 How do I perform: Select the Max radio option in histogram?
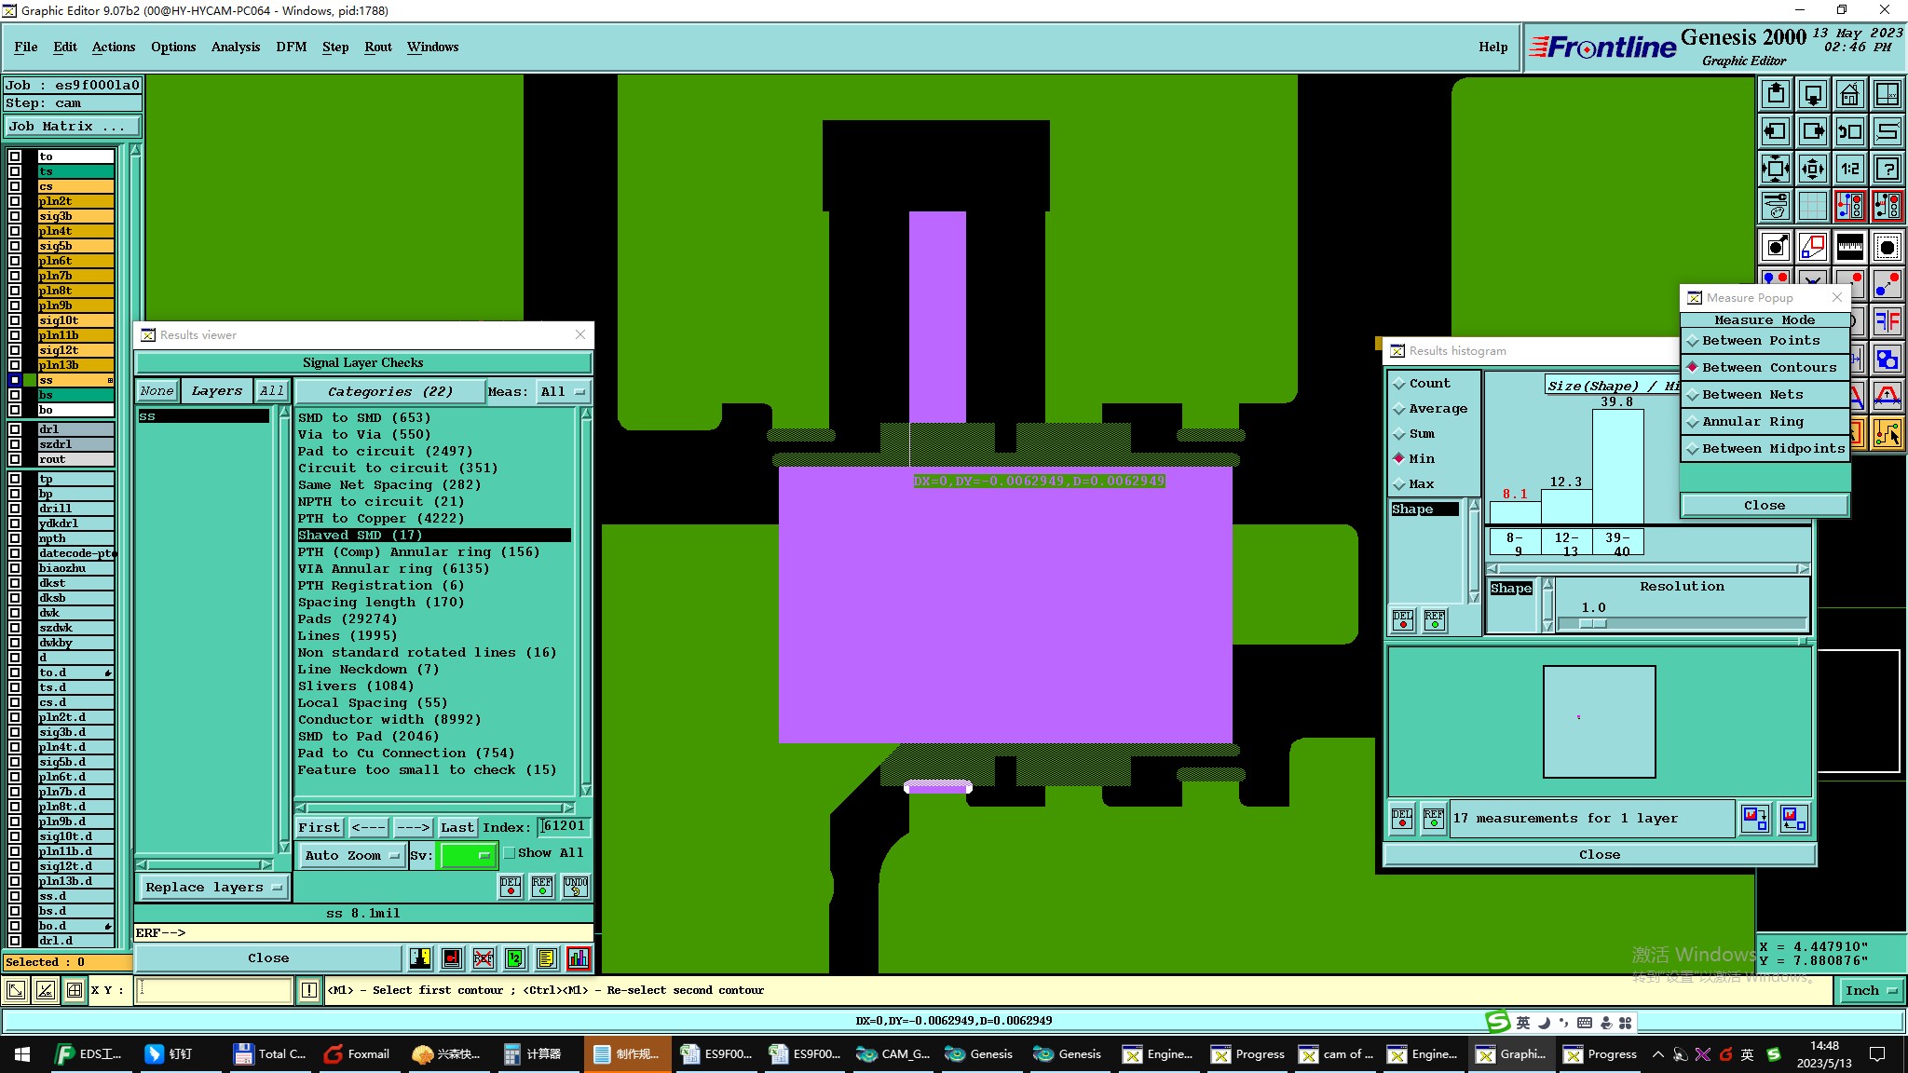tap(1399, 484)
